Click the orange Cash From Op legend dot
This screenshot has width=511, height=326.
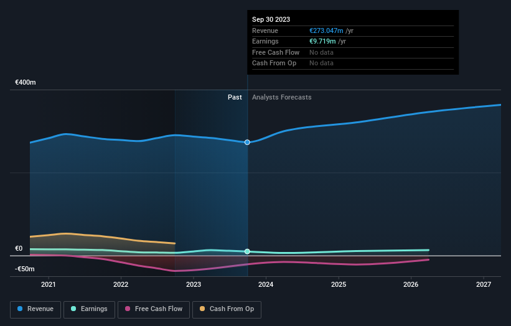202,309
